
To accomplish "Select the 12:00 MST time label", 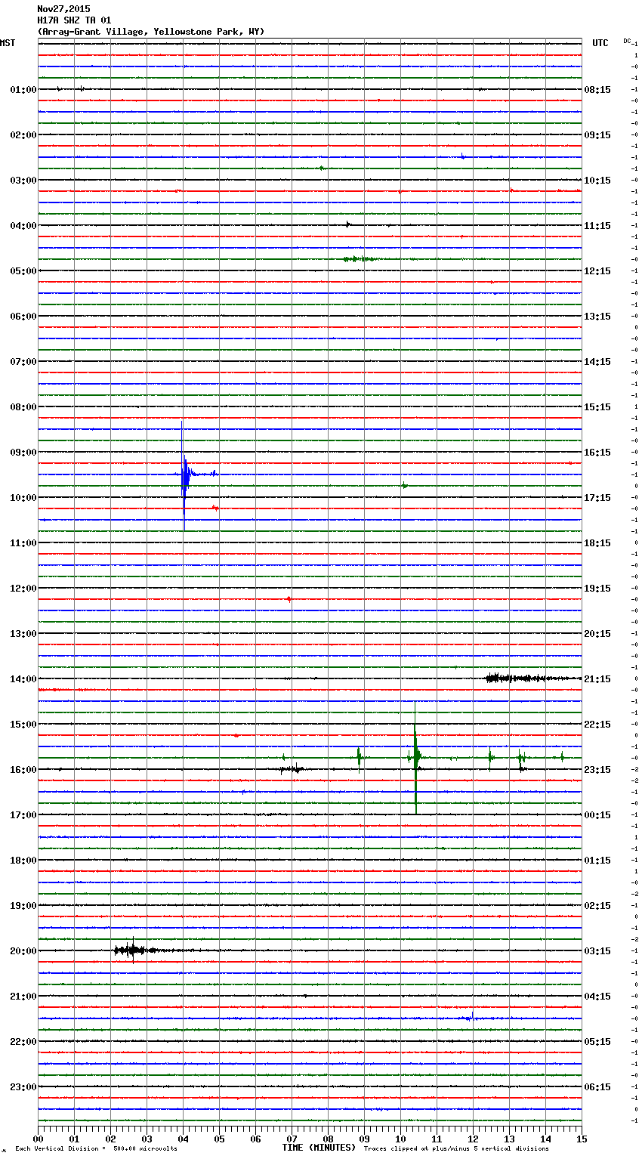I will coord(23,589).
